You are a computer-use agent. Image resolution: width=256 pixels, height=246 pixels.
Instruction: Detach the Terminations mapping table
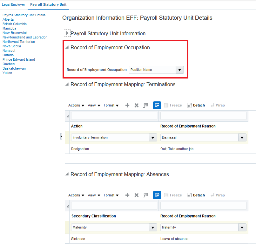point(196,106)
